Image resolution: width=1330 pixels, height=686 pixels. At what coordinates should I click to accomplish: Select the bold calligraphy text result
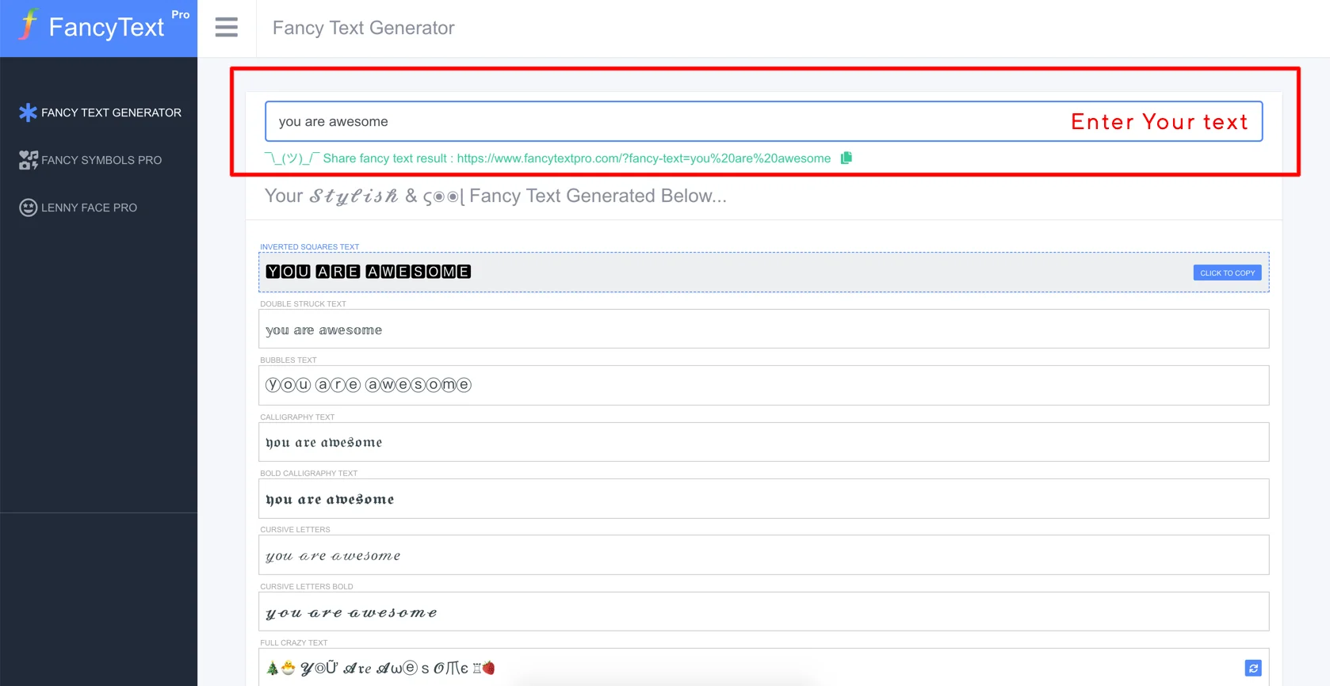pos(763,499)
